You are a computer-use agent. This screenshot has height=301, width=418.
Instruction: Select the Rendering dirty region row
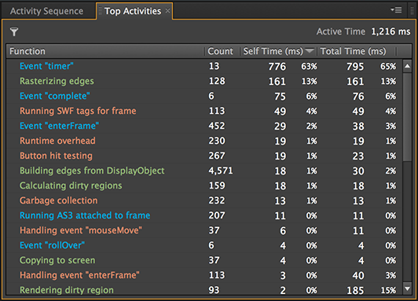[x=204, y=289]
